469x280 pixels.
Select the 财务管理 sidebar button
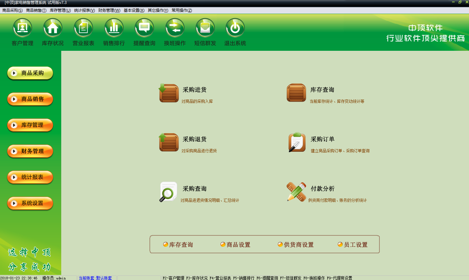30,151
